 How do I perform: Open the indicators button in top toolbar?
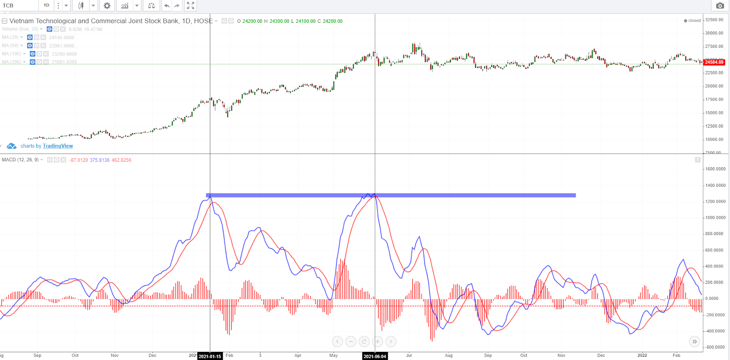click(125, 5)
